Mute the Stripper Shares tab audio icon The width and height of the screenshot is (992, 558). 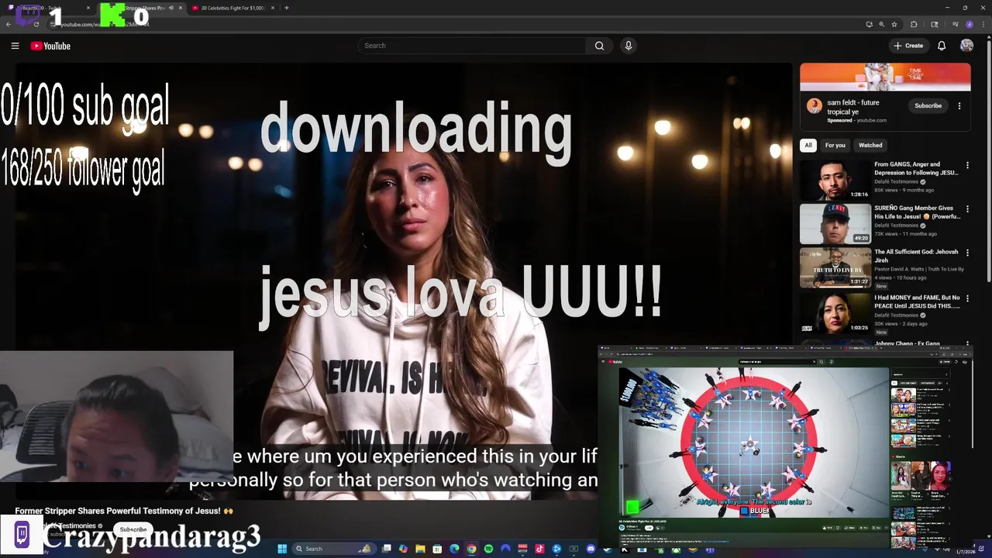[x=170, y=8]
